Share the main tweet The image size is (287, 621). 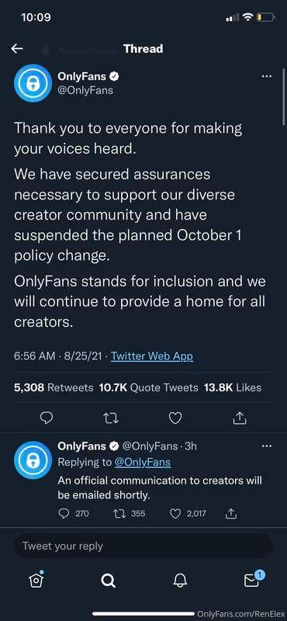[240, 418]
